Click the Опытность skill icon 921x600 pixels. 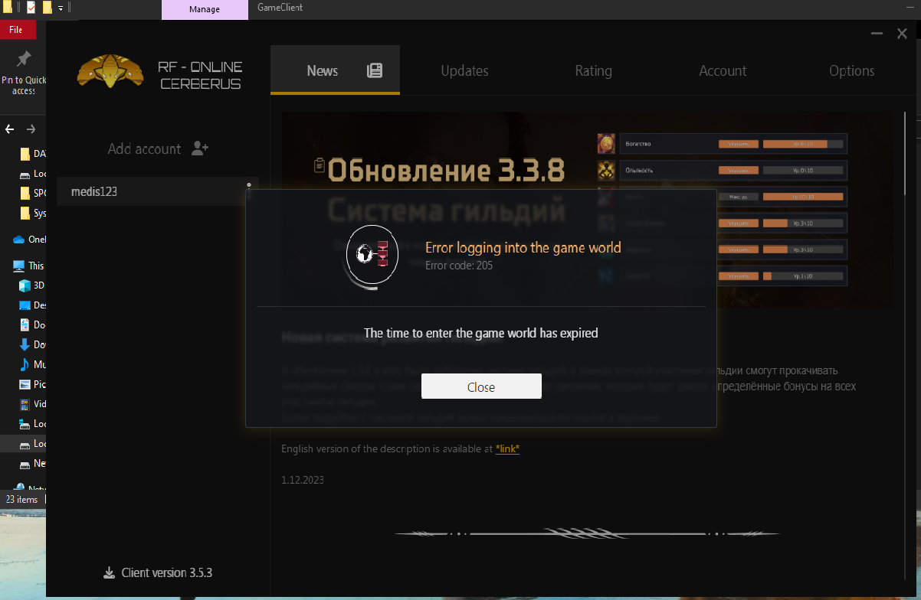[606, 170]
